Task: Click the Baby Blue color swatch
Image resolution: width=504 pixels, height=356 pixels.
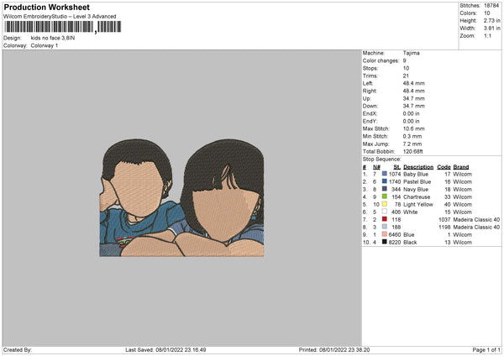Action: (x=385, y=174)
